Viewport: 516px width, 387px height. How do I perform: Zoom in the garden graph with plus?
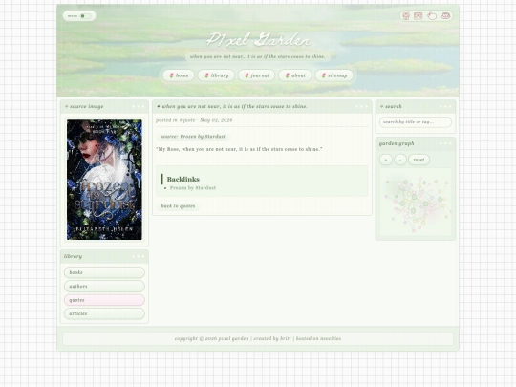[x=386, y=160]
